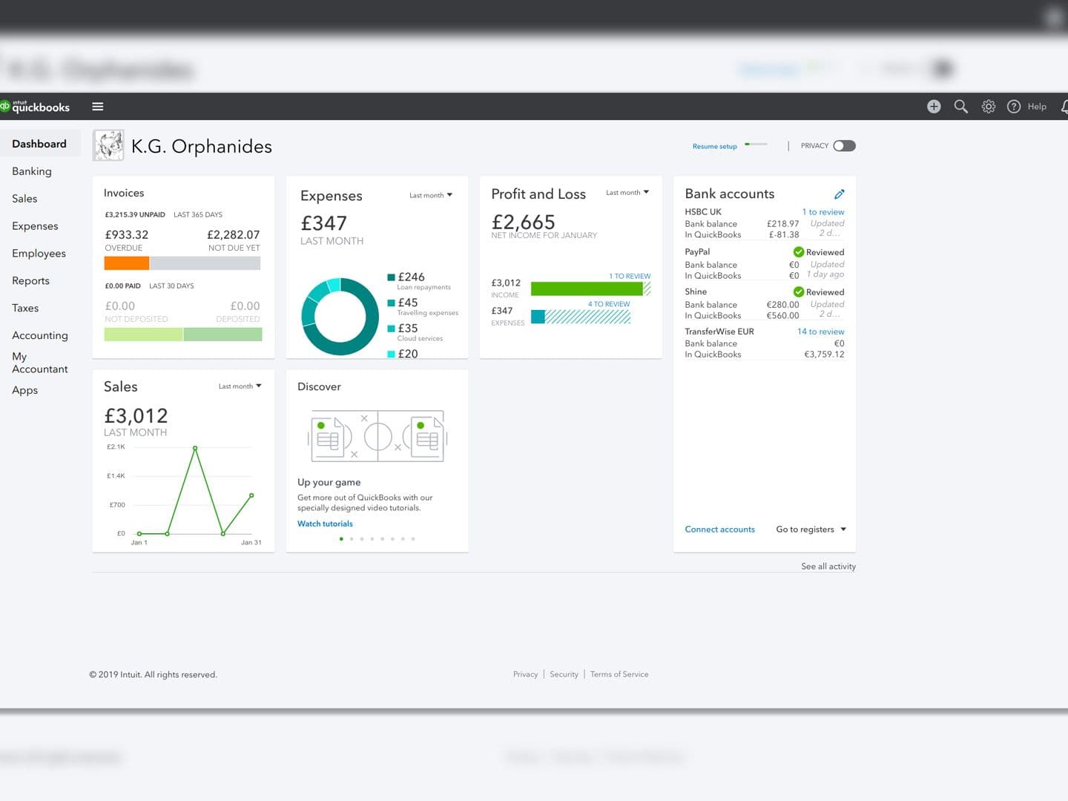Open notifications bell icon
The height and width of the screenshot is (801, 1068).
pos(1064,107)
